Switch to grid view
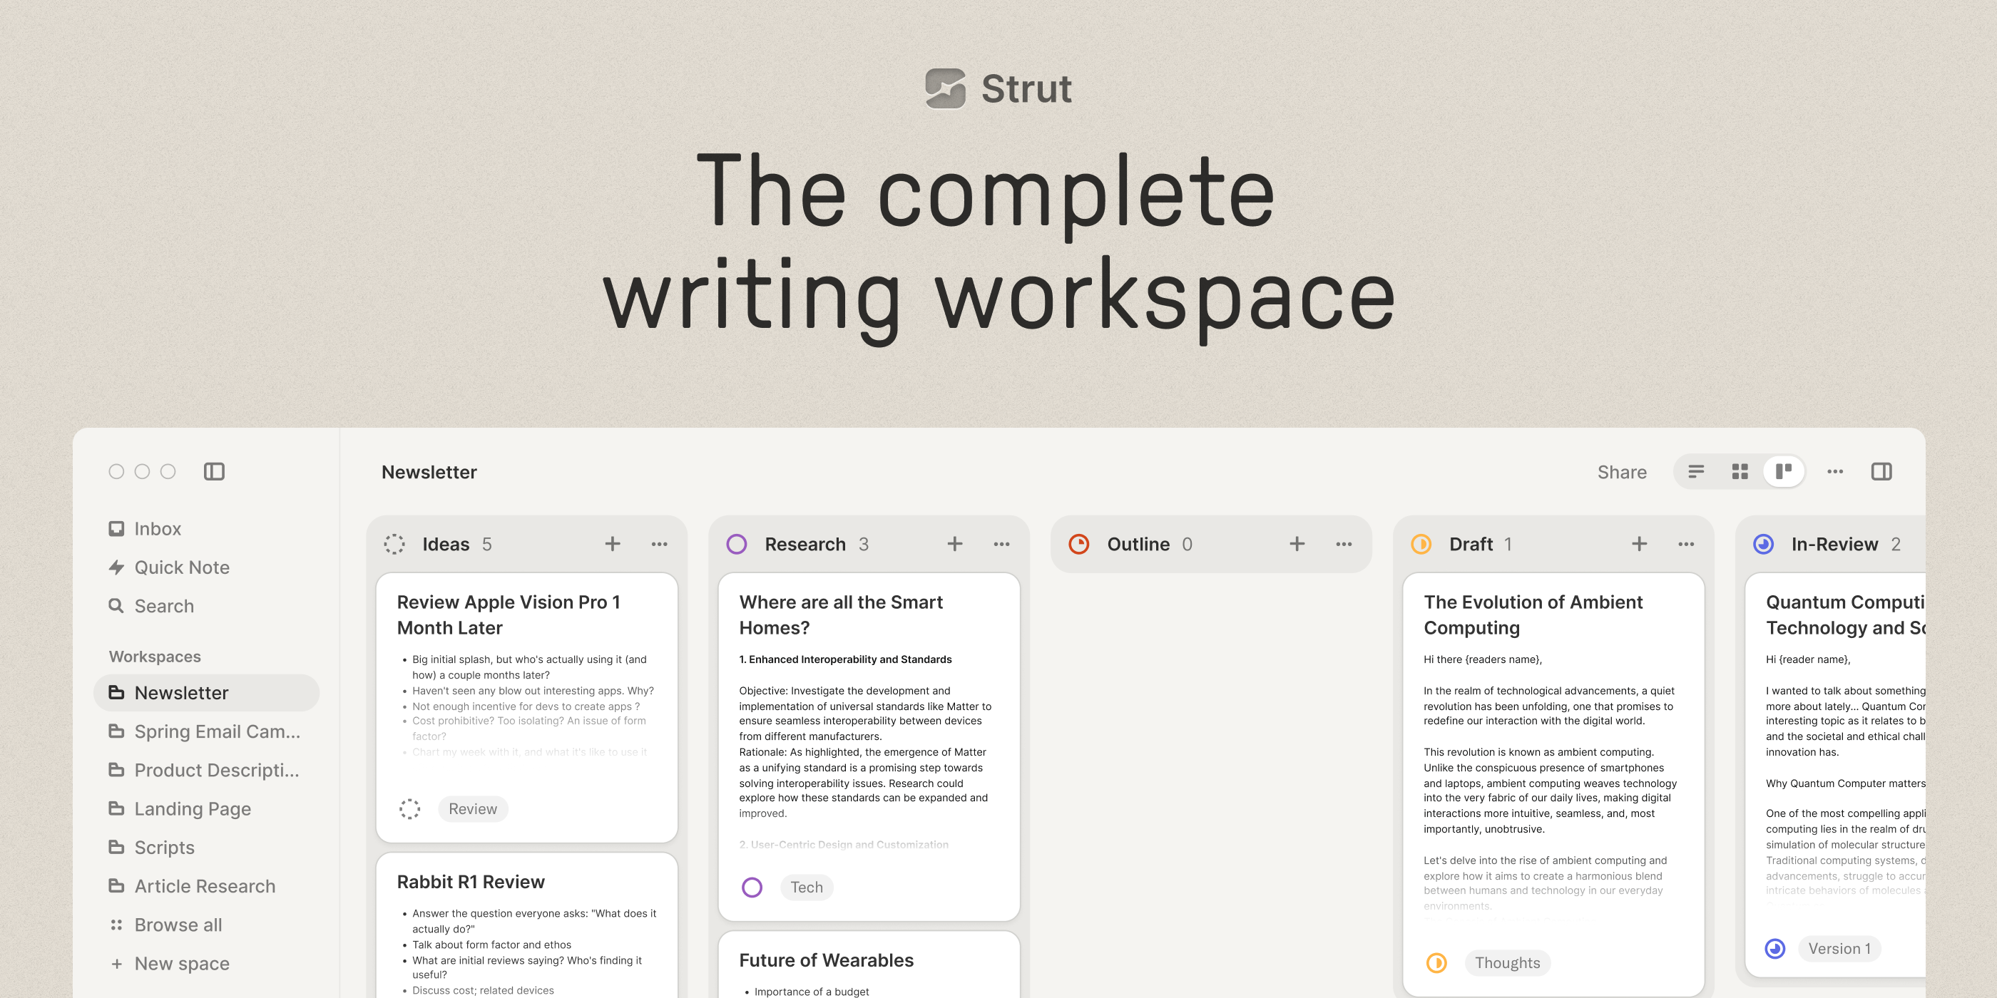1997x998 pixels. (1740, 471)
